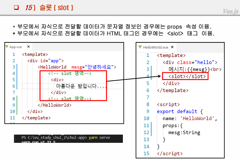Click the Vue icon on App.vue tab
240x159 pixels.
7,46
